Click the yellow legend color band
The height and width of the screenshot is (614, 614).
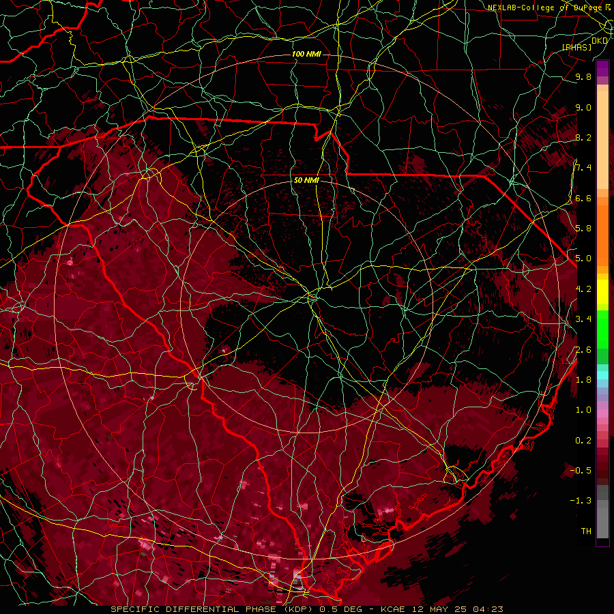click(x=602, y=292)
